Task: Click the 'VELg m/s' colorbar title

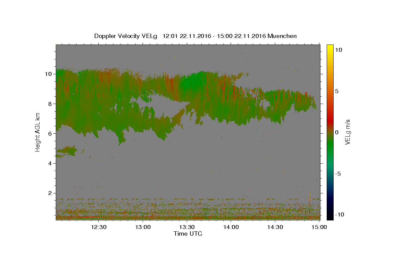Action: (348, 132)
